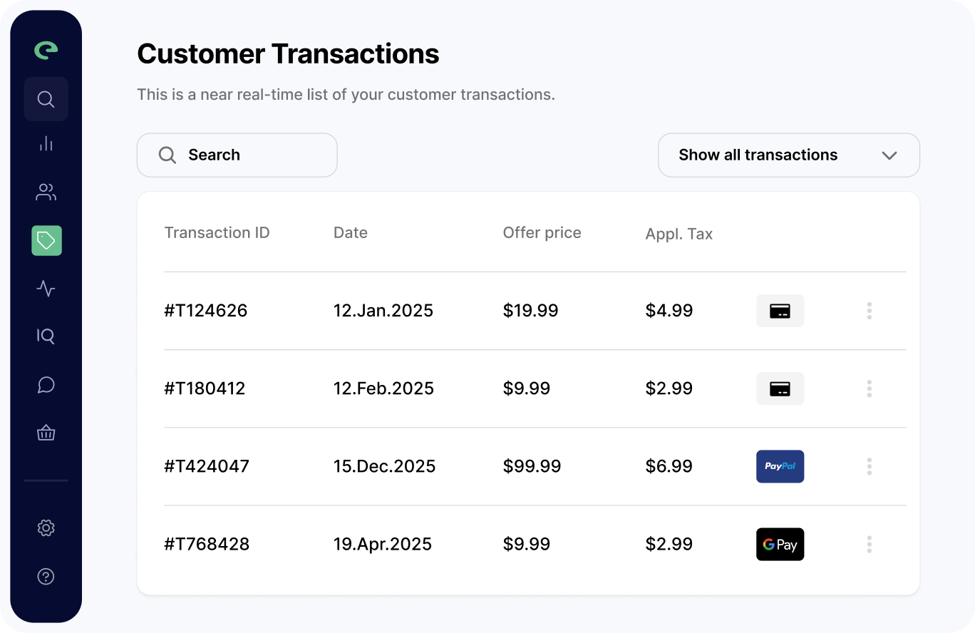This screenshot has height=633, width=975.
Task: Open the activity pulse icon
Action: click(x=46, y=289)
